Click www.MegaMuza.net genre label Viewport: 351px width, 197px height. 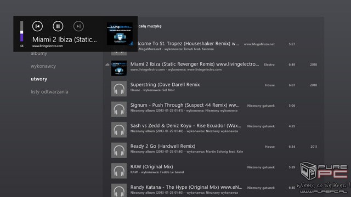tap(259, 44)
